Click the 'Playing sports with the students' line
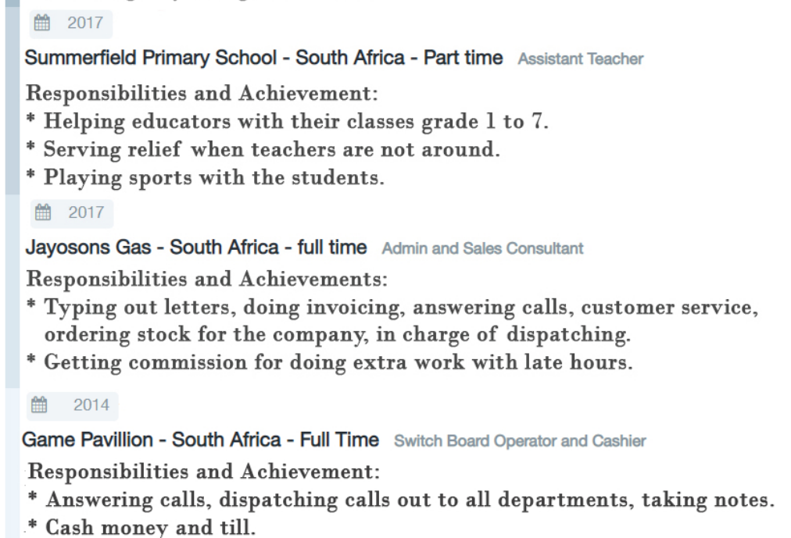791x538 pixels. coord(213,177)
